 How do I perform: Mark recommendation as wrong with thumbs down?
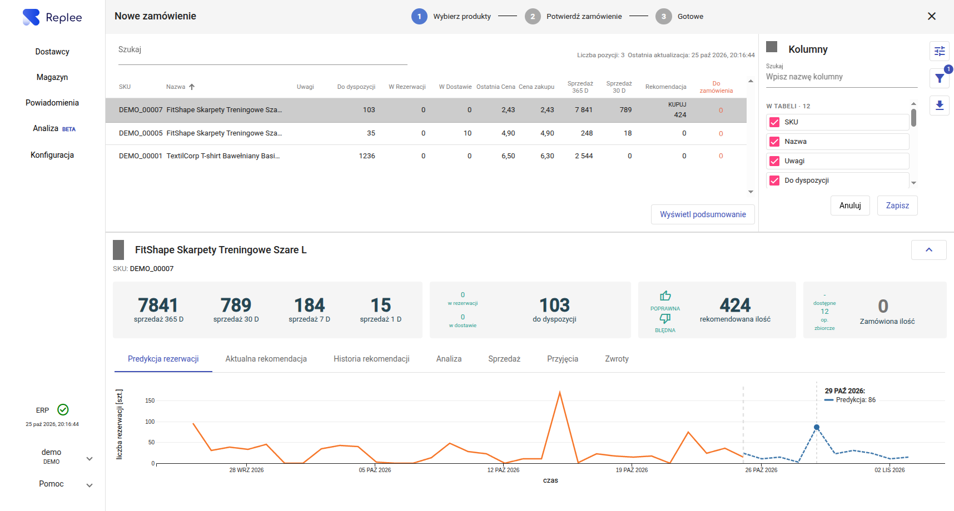coord(665,318)
